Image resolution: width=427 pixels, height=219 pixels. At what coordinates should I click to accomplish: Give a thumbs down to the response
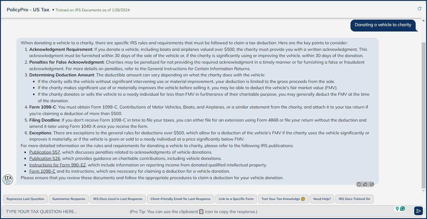(x=371, y=184)
